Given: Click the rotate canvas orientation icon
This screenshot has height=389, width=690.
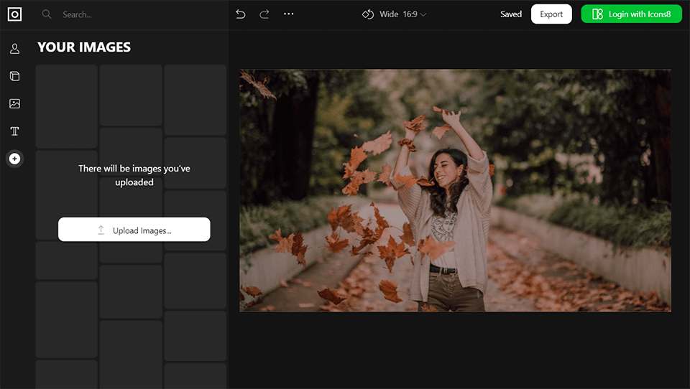Looking at the screenshot, I should [367, 14].
